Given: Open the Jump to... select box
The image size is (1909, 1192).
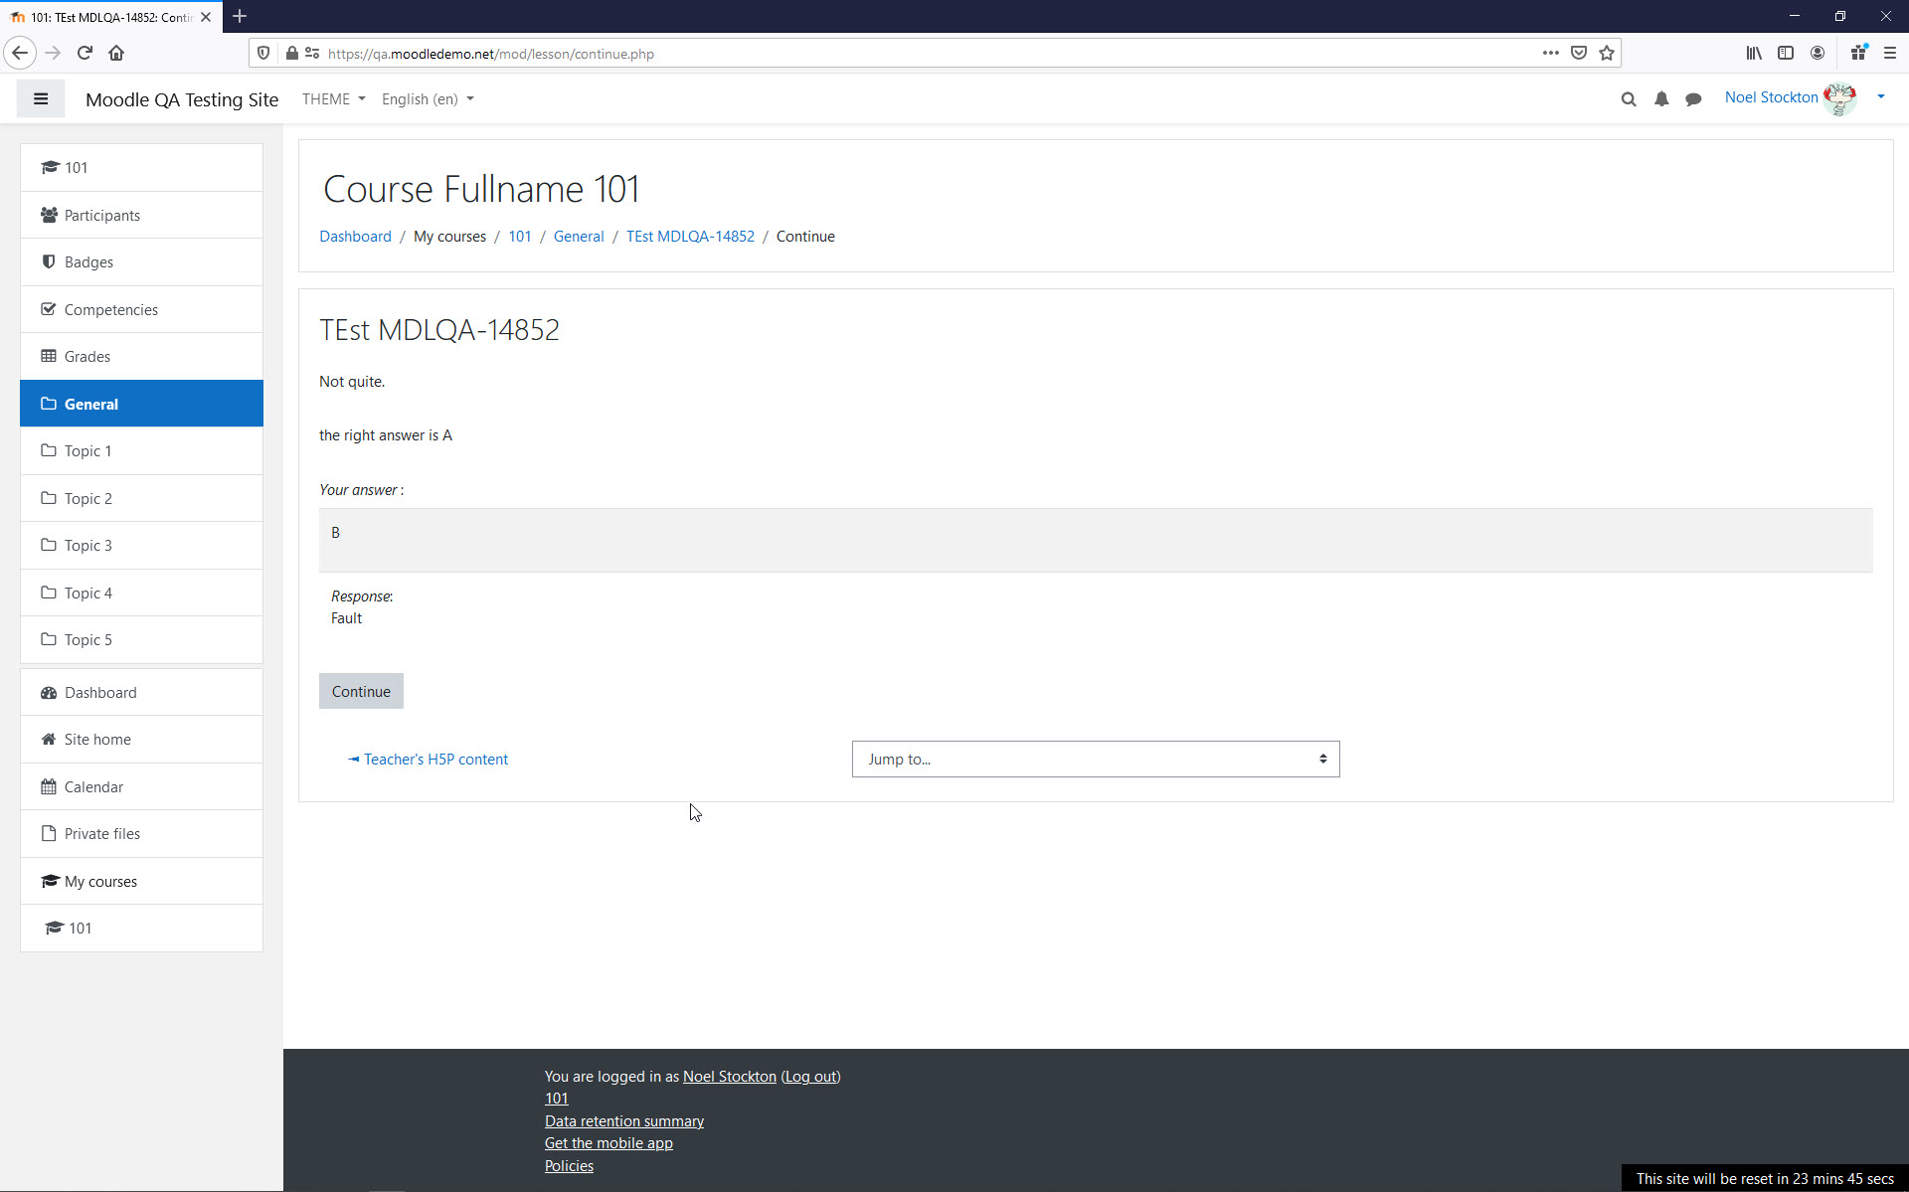Looking at the screenshot, I should pos(1096,759).
